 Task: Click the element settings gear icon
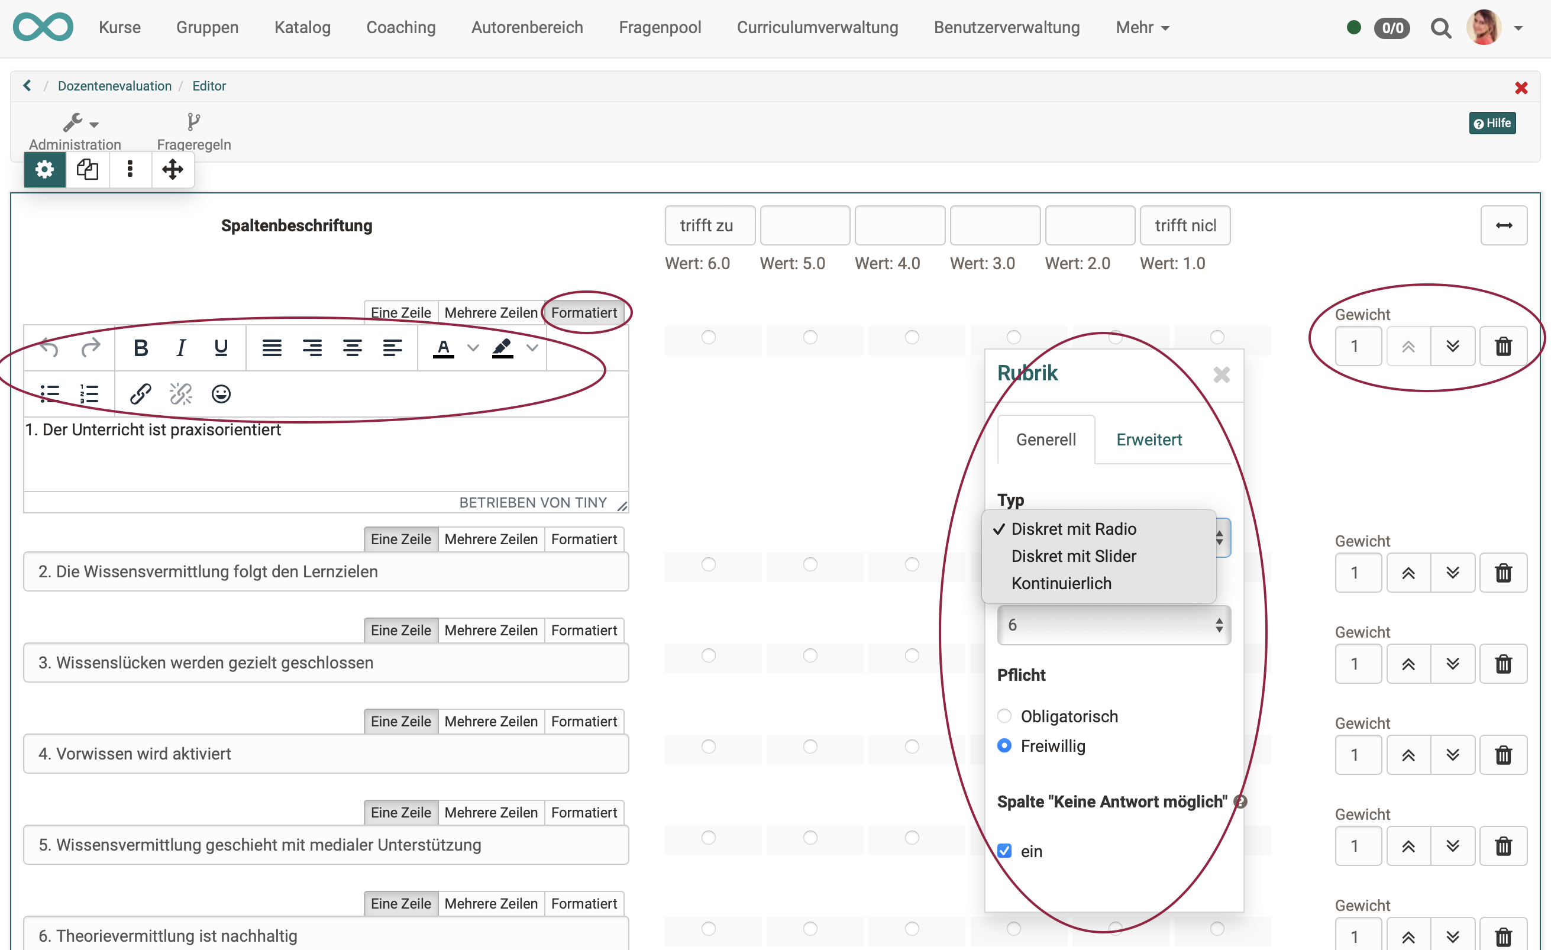tap(44, 169)
